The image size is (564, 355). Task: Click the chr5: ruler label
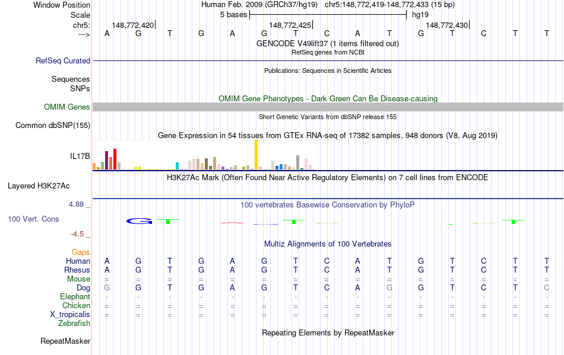[82, 25]
